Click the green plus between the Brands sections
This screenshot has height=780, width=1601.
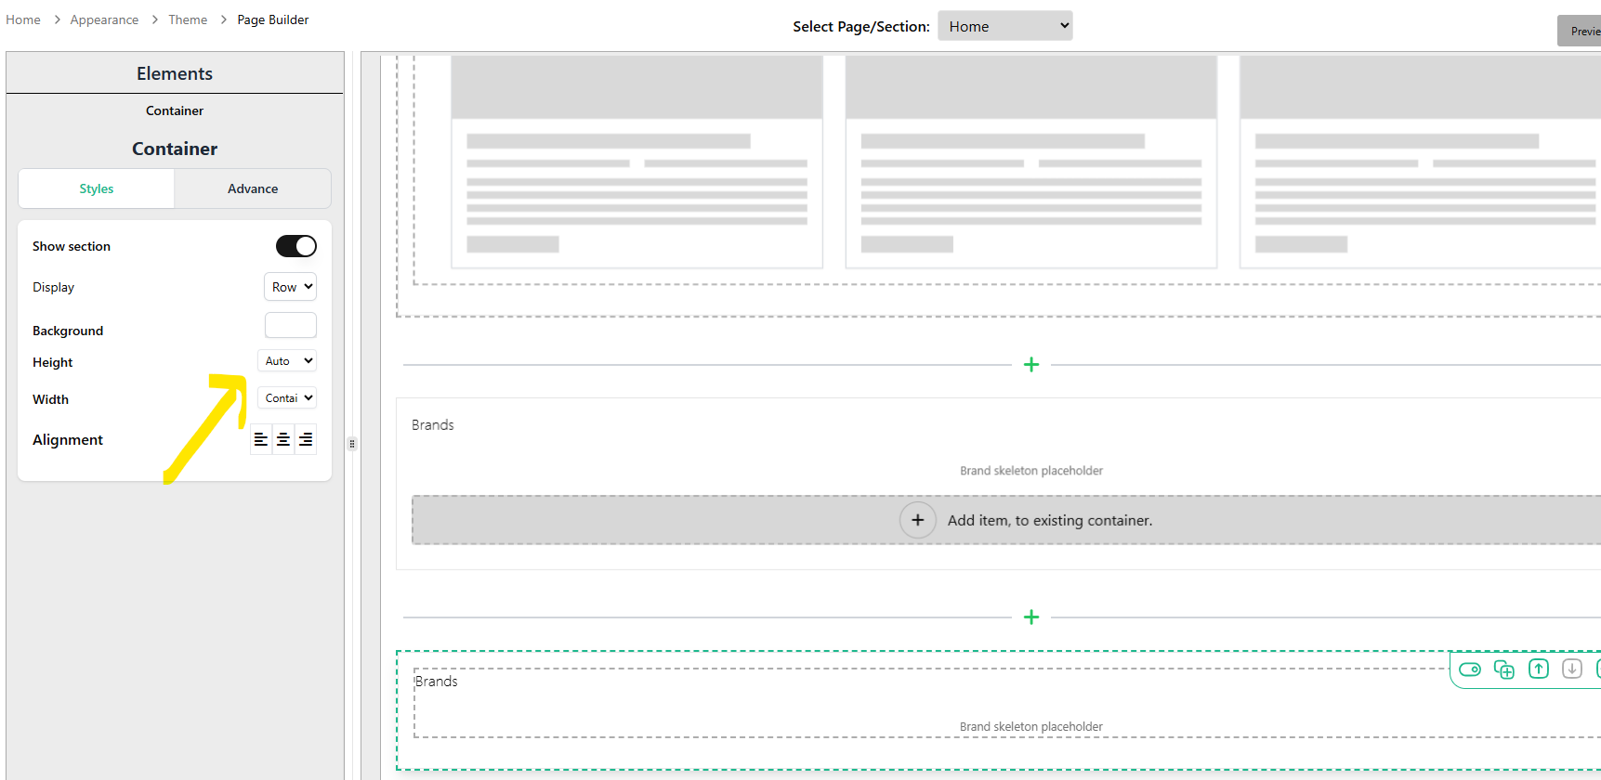[x=1030, y=617]
